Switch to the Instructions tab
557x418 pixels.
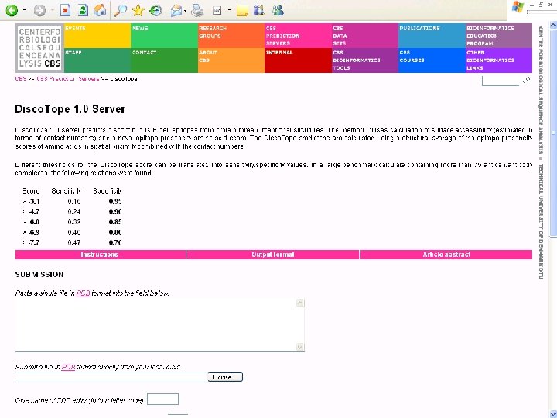100,255
